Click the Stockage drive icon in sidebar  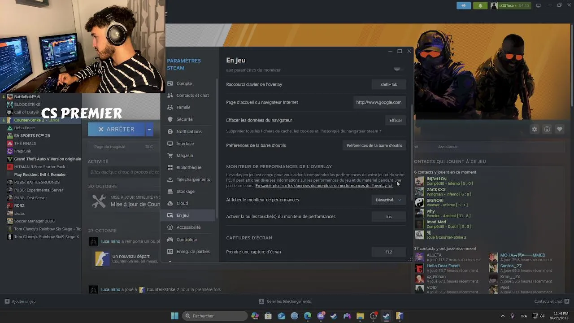170,191
